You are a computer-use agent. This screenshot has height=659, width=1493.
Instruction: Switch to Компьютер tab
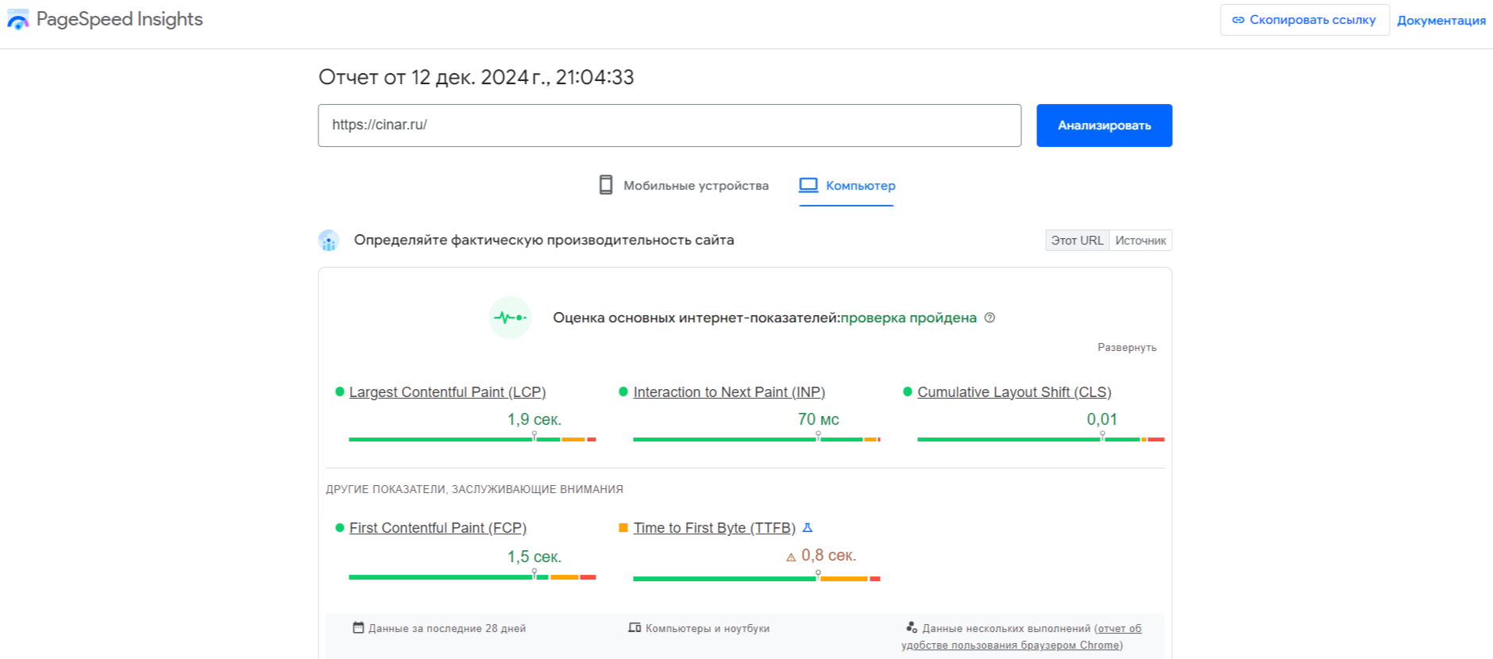coord(847,186)
